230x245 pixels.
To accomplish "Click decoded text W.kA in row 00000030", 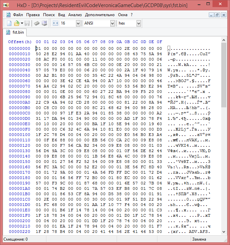I will 184,65.
